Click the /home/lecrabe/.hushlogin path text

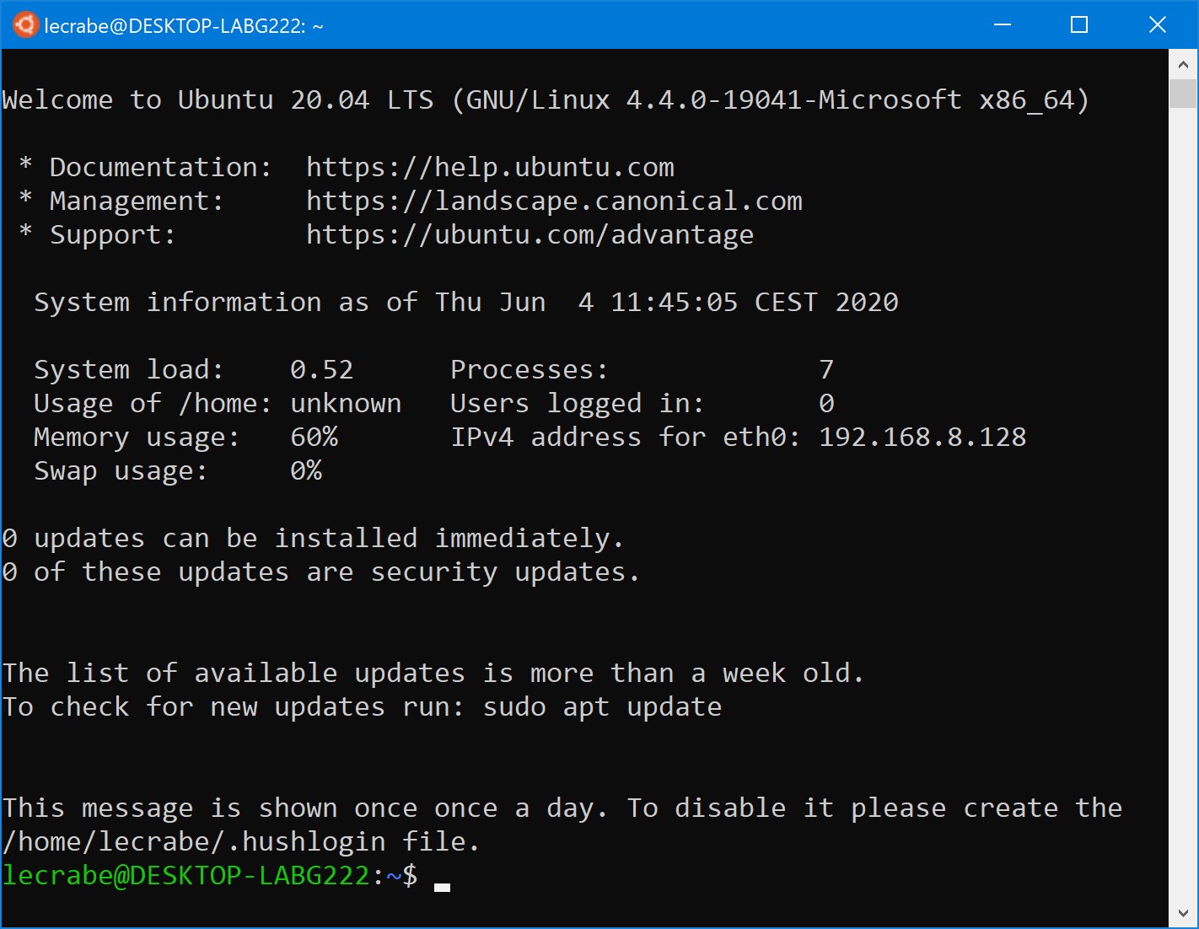click(194, 841)
